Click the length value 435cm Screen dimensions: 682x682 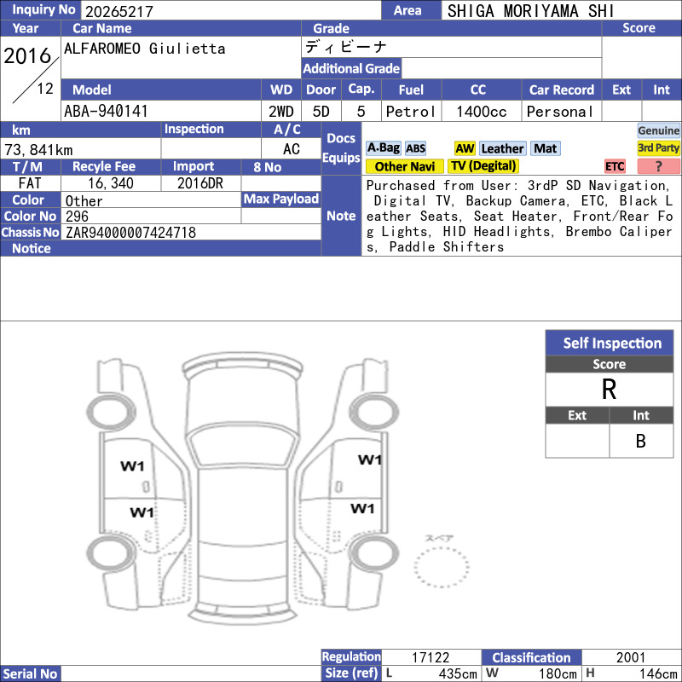458,673
